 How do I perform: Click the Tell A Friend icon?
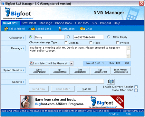tap(6, 29)
